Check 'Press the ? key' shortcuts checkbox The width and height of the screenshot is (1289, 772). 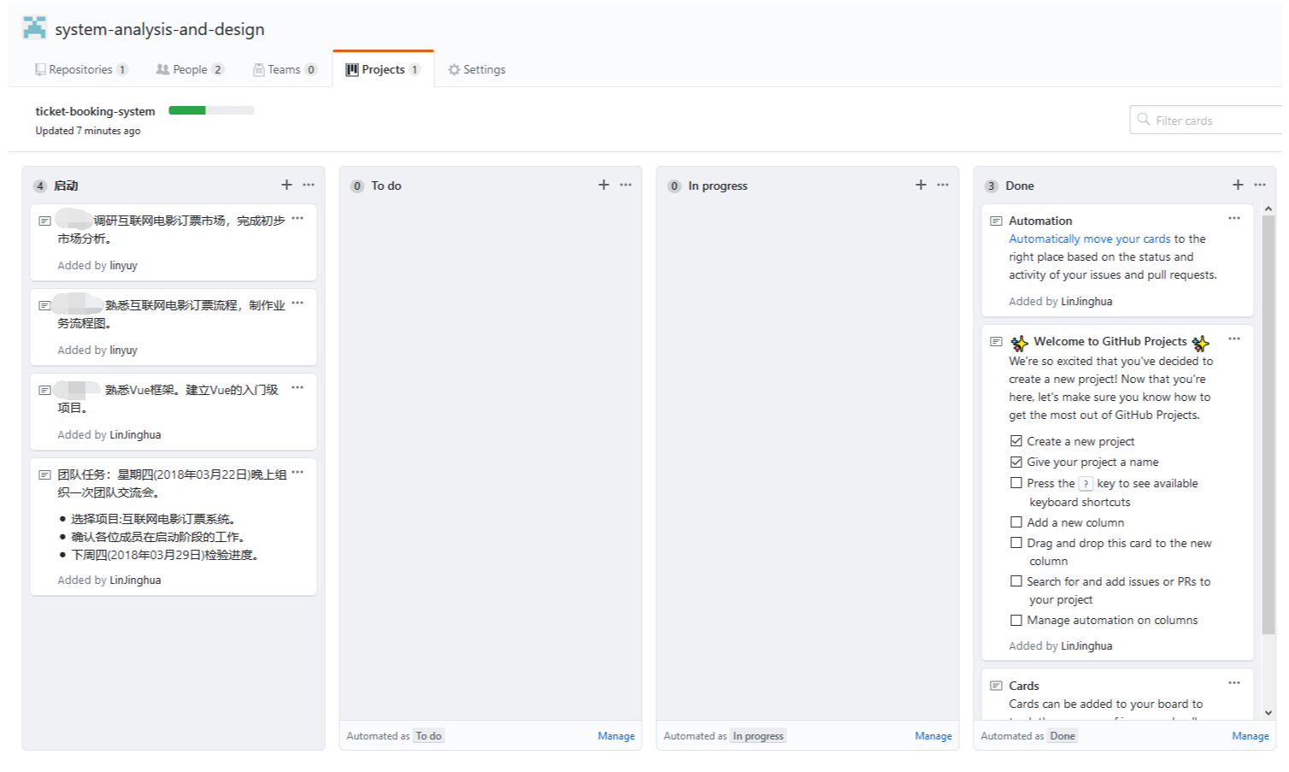pyautogui.click(x=1016, y=483)
